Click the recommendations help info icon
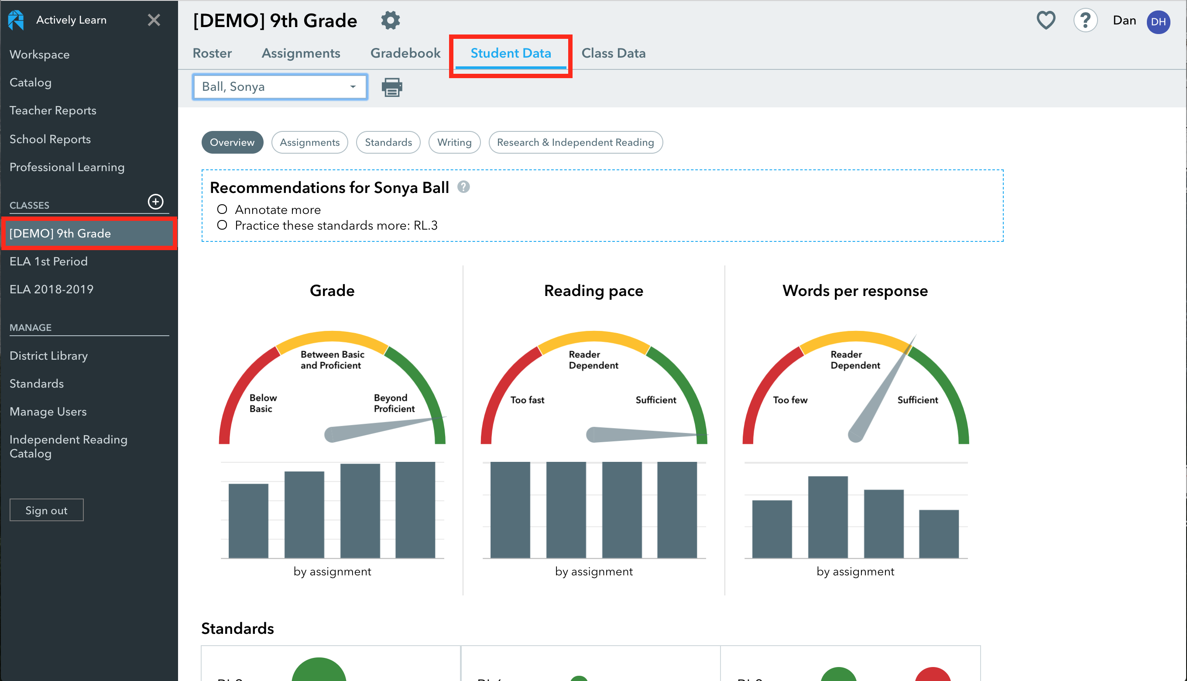1187x681 pixels. [463, 187]
